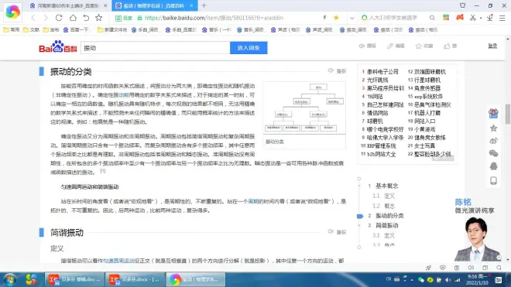This screenshot has width=511, height=287.
Task: Open the 振动分类 diagram thumbnail
Action: (304, 108)
